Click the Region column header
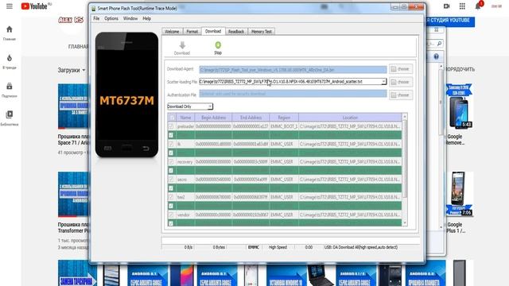 click(284, 118)
